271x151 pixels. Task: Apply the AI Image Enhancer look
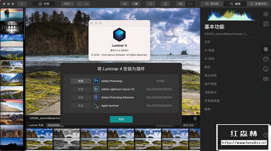point(40,139)
